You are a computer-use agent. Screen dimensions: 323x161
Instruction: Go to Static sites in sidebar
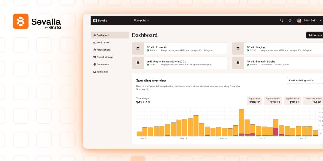pos(103,42)
